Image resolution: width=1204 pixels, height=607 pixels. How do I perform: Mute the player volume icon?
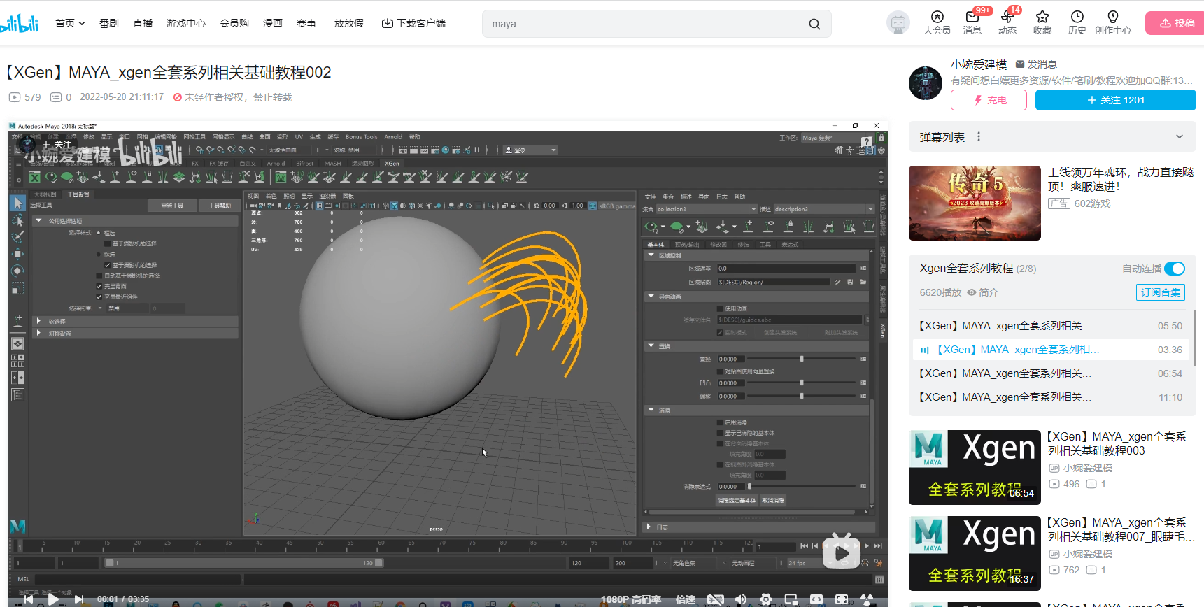pyautogui.click(x=741, y=599)
